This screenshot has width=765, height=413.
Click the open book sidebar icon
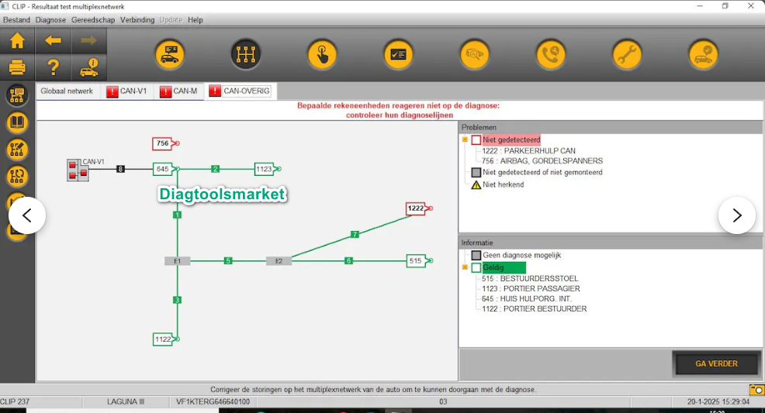tap(17, 122)
